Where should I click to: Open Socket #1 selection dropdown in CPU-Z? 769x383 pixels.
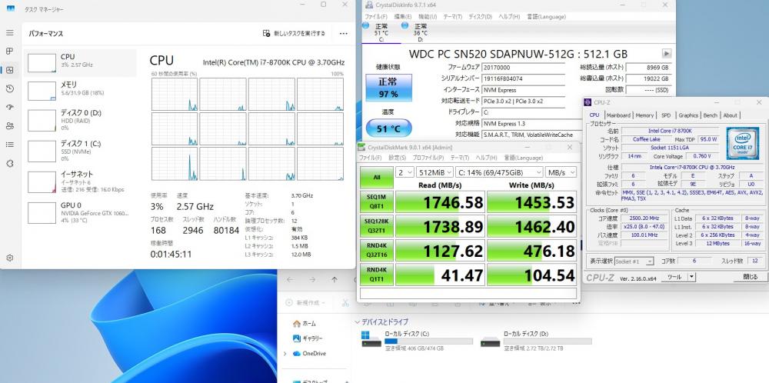(634, 261)
